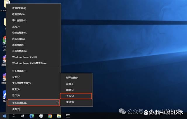The height and width of the screenshot is (119, 187).
Task: Open 任务管理器(T) from the menu
Action: [x=19, y=71]
